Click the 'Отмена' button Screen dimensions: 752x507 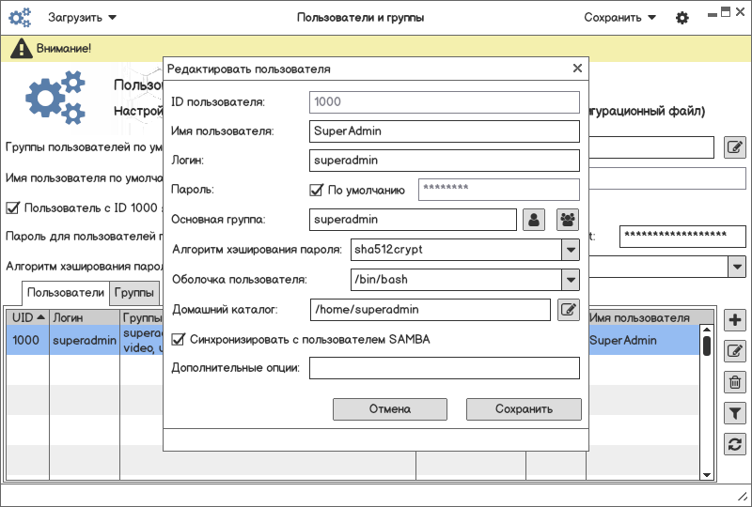pos(390,409)
